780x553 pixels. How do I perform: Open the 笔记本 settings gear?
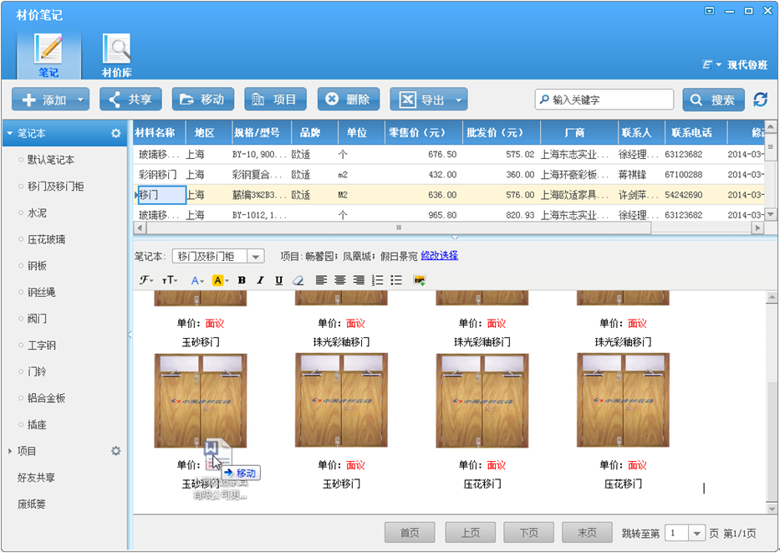[x=116, y=133]
